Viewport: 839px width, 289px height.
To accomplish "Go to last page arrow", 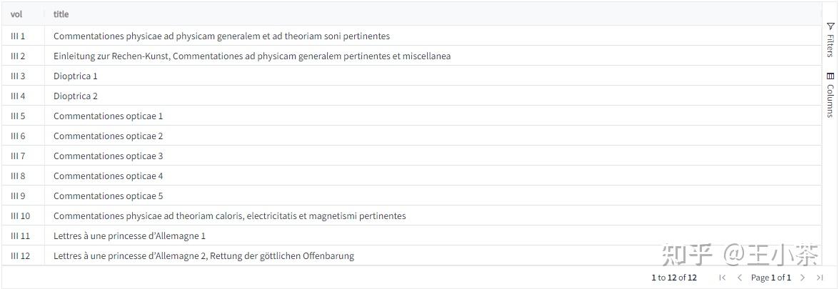I will coord(819,278).
